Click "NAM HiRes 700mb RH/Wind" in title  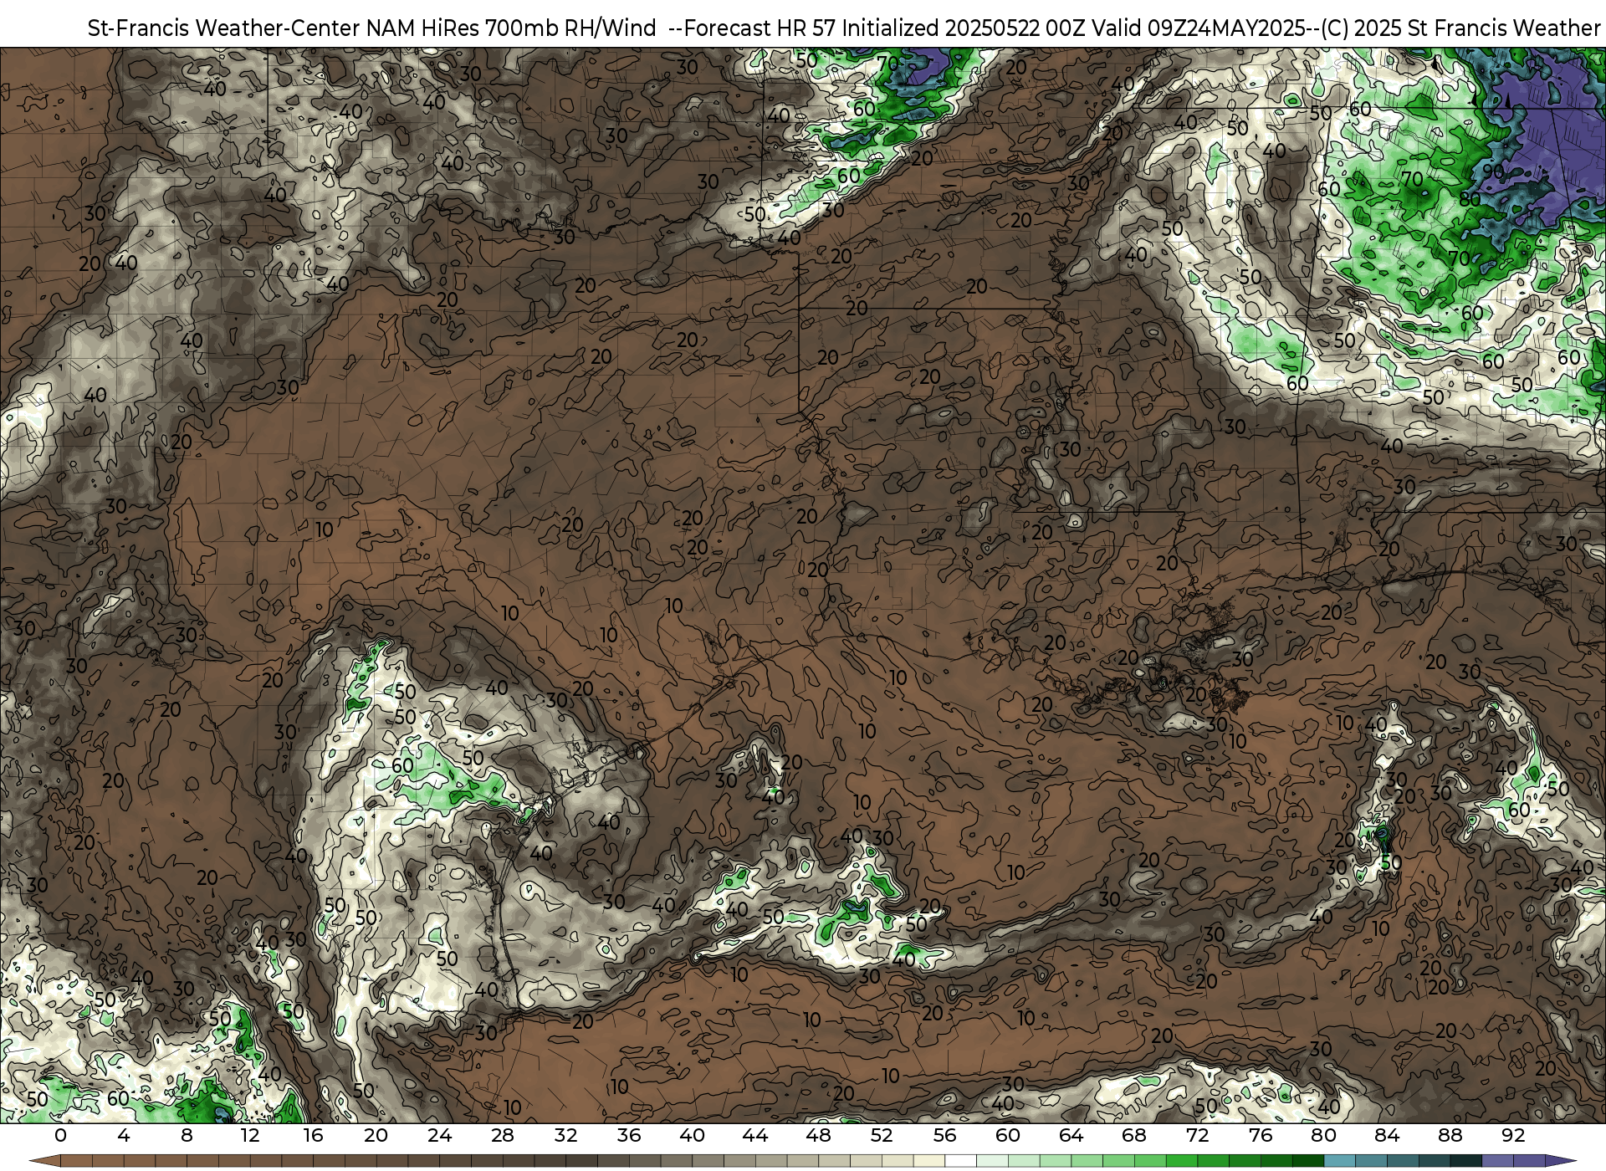pos(511,28)
